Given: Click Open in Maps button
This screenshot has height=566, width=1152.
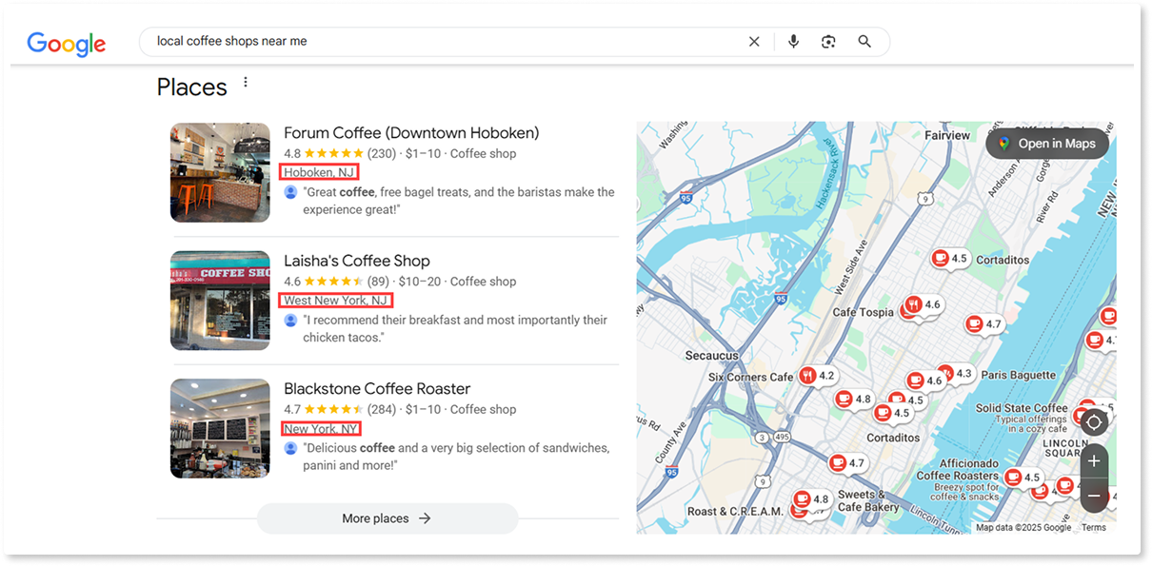Looking at the screenshot, I should tap(1047, 144).
